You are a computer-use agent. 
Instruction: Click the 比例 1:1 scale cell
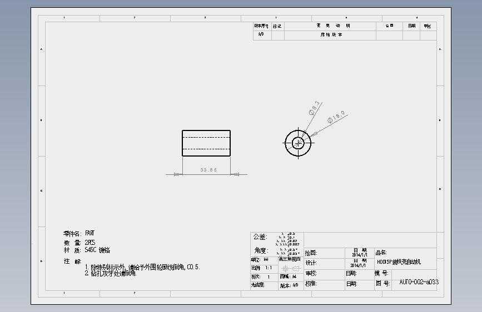coord(264,268)
